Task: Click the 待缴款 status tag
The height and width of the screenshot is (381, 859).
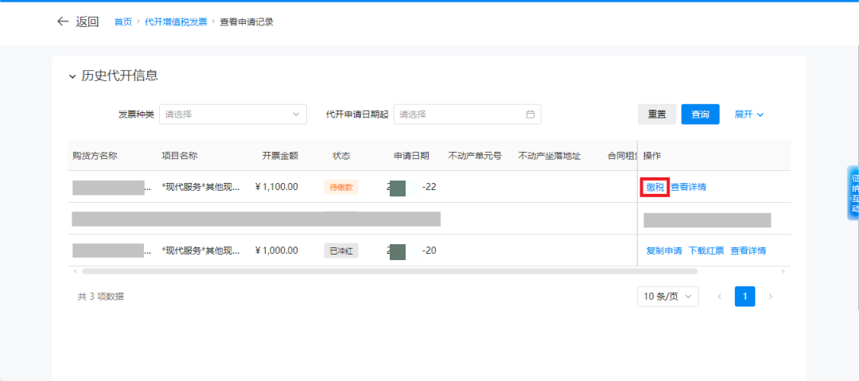Action: click(340, 187)
